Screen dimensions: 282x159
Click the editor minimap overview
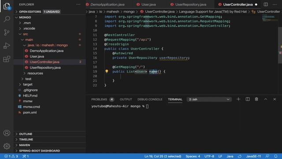[269, 18]
